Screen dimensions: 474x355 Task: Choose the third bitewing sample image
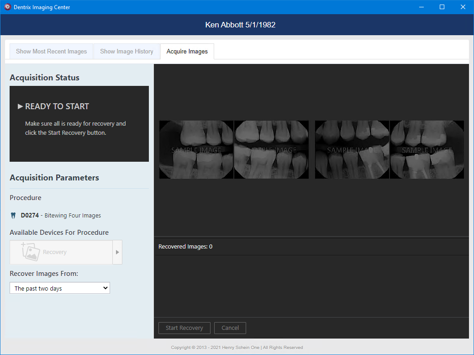coord(352,150)
